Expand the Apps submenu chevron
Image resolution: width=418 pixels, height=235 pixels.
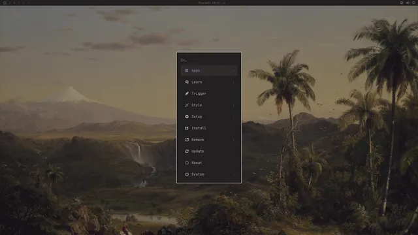(234, 70)
